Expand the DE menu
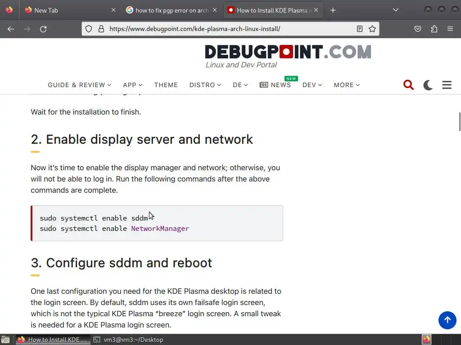The image size is (461, 345). click(240, 85)
